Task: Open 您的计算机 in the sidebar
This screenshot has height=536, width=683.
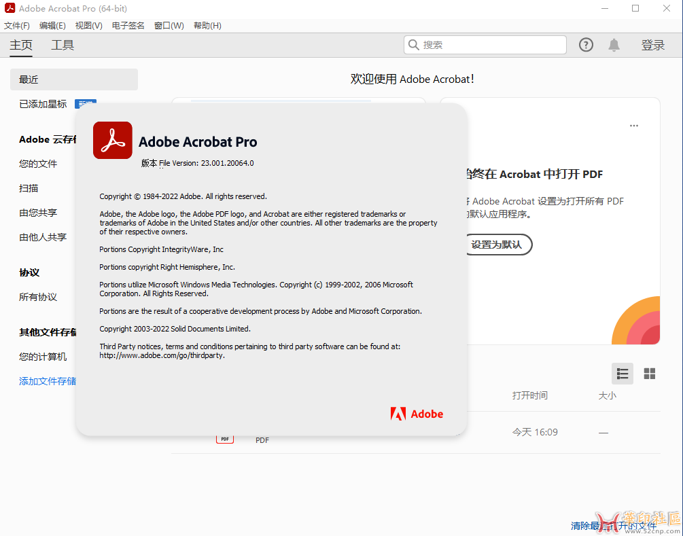Action: tap(43, 357)
